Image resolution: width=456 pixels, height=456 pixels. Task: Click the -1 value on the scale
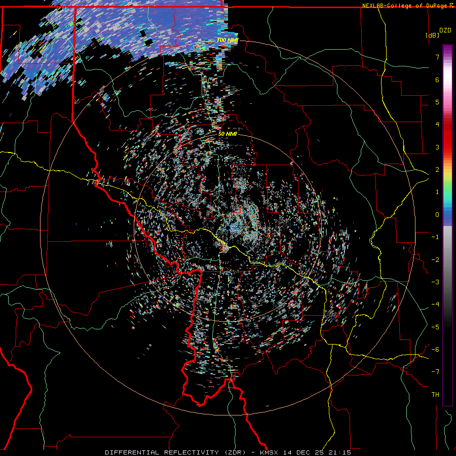435,237
